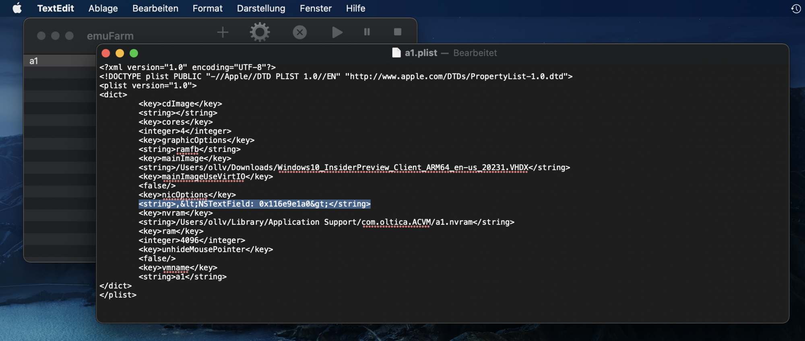
Task: Click the nicOptions key line
Action: 187,195
